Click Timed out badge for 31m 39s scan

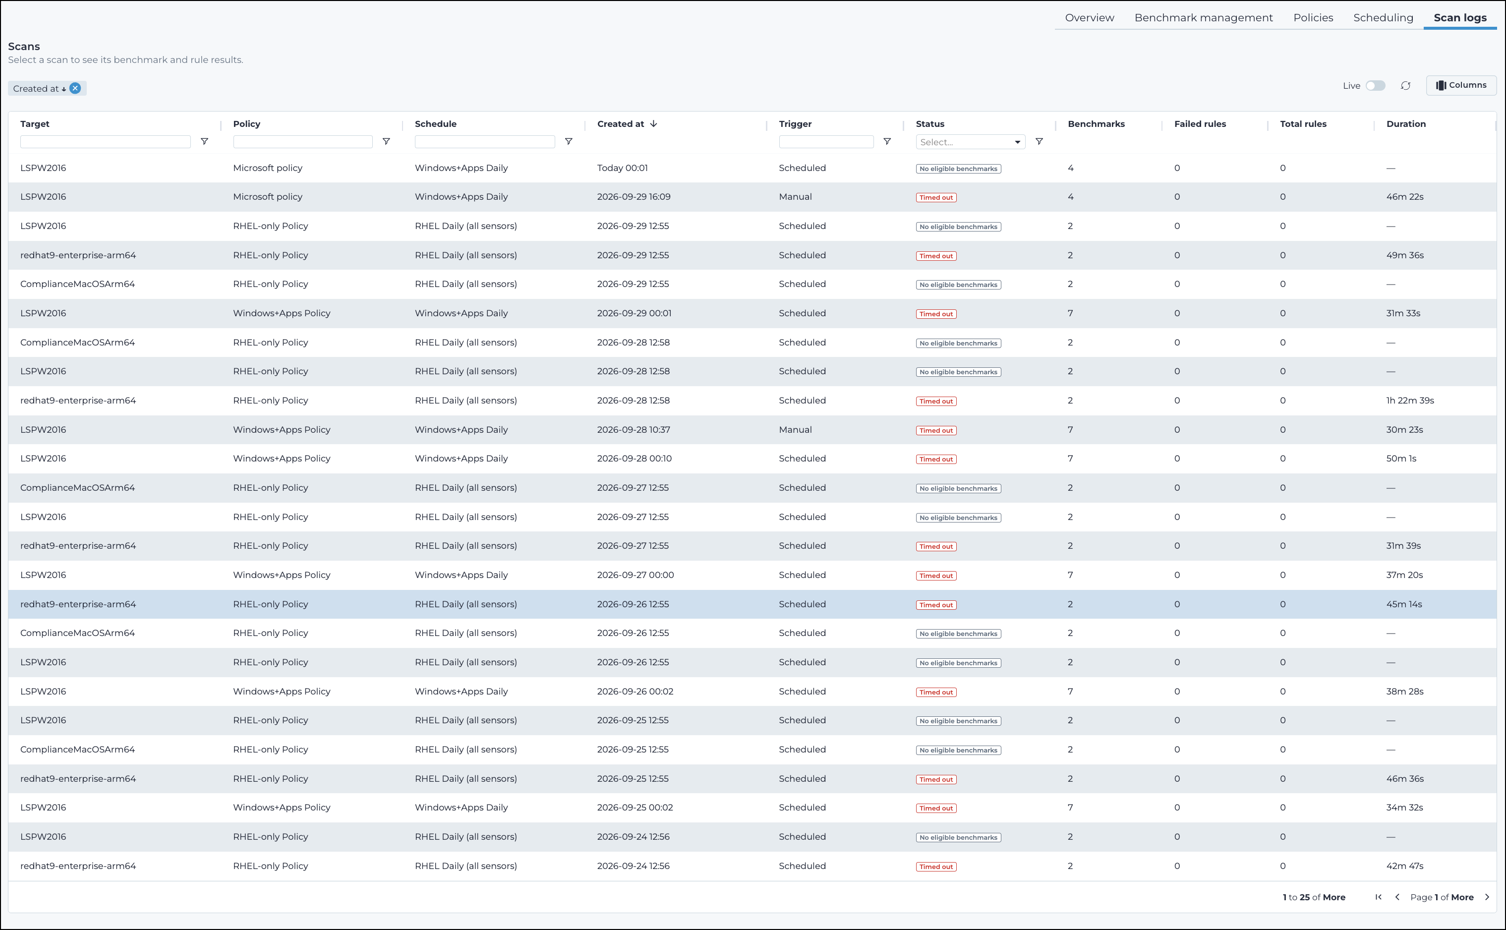936,546
